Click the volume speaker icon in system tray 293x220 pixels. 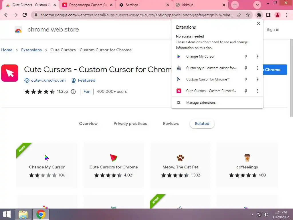tap(266, 215)
